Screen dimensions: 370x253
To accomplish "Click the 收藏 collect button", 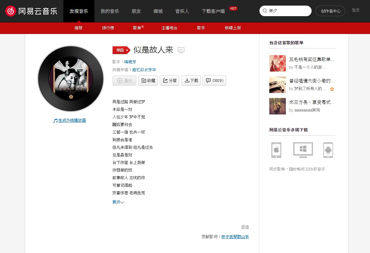I will pos(148,80).
